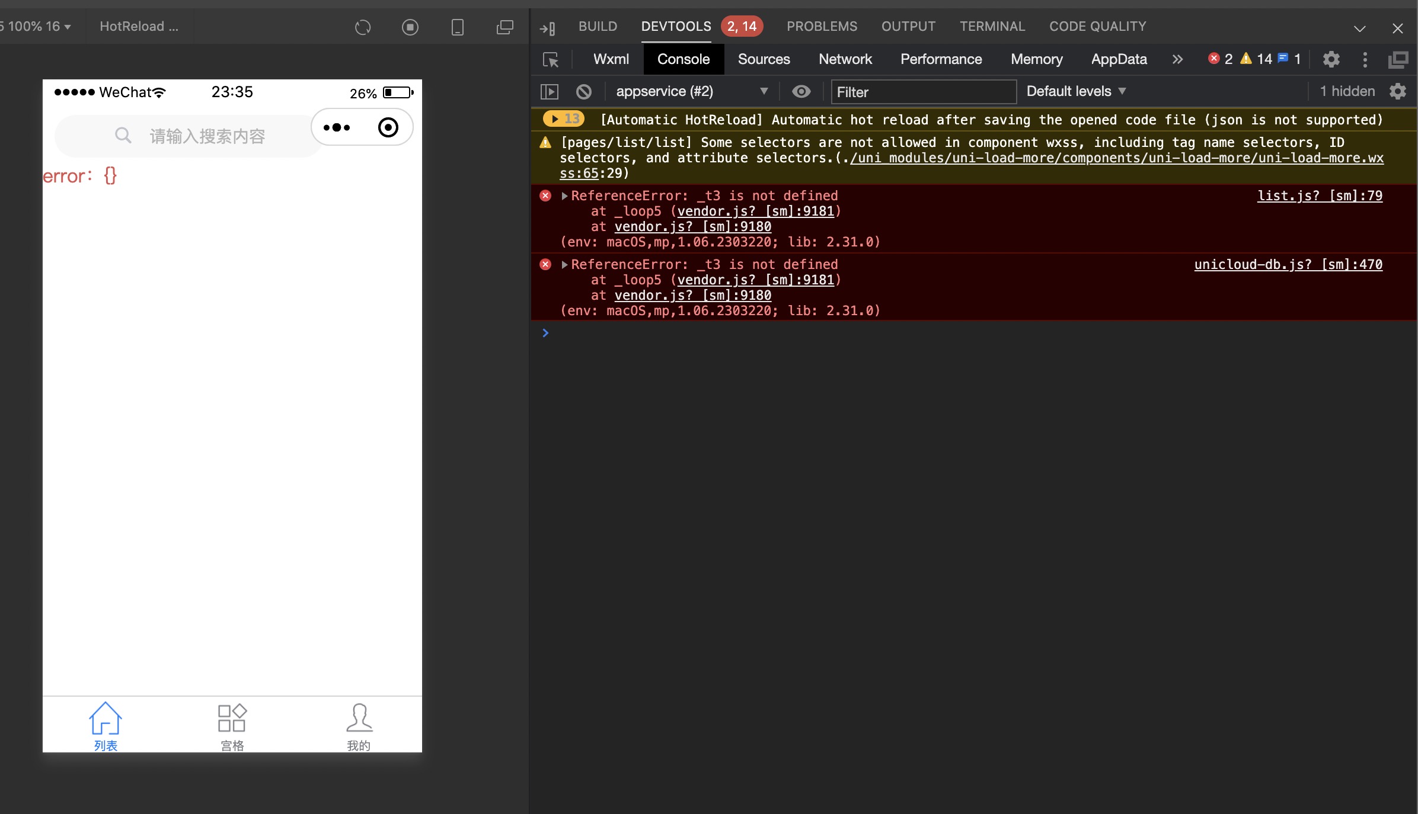Toggle the console sidebar panel button
Image resolution: width=1418 pixels, height=814 pixels.
coord(550,92)
